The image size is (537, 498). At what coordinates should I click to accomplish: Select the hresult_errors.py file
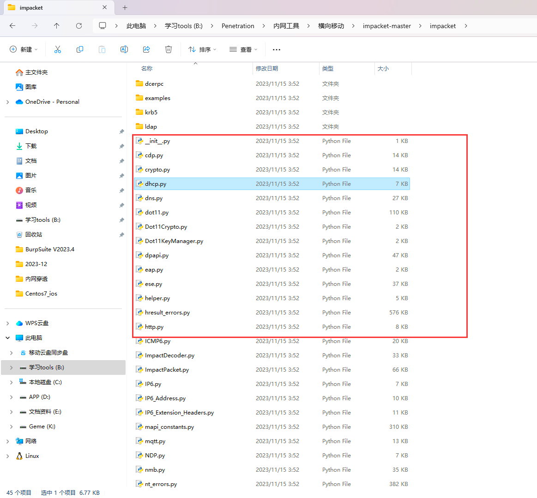pos(167,313)
